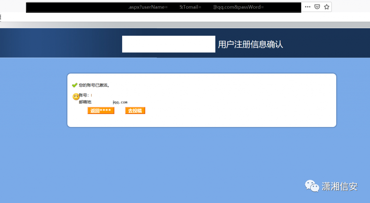Focus the browser address bar URL
The image size is (370, 203).
164,7
